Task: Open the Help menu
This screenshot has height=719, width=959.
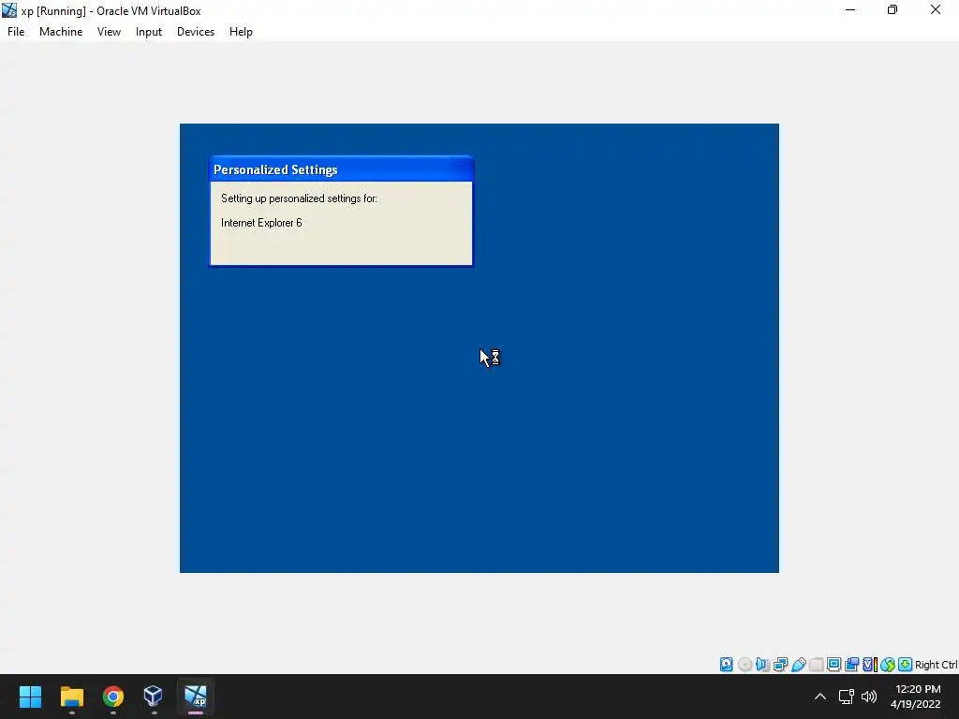Action: [x=241, y=32]
